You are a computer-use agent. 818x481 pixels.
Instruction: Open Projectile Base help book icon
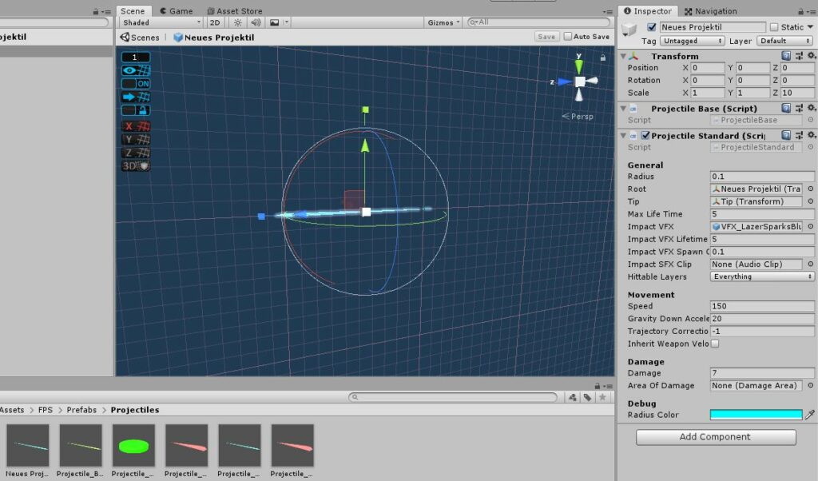pos(787,108)
